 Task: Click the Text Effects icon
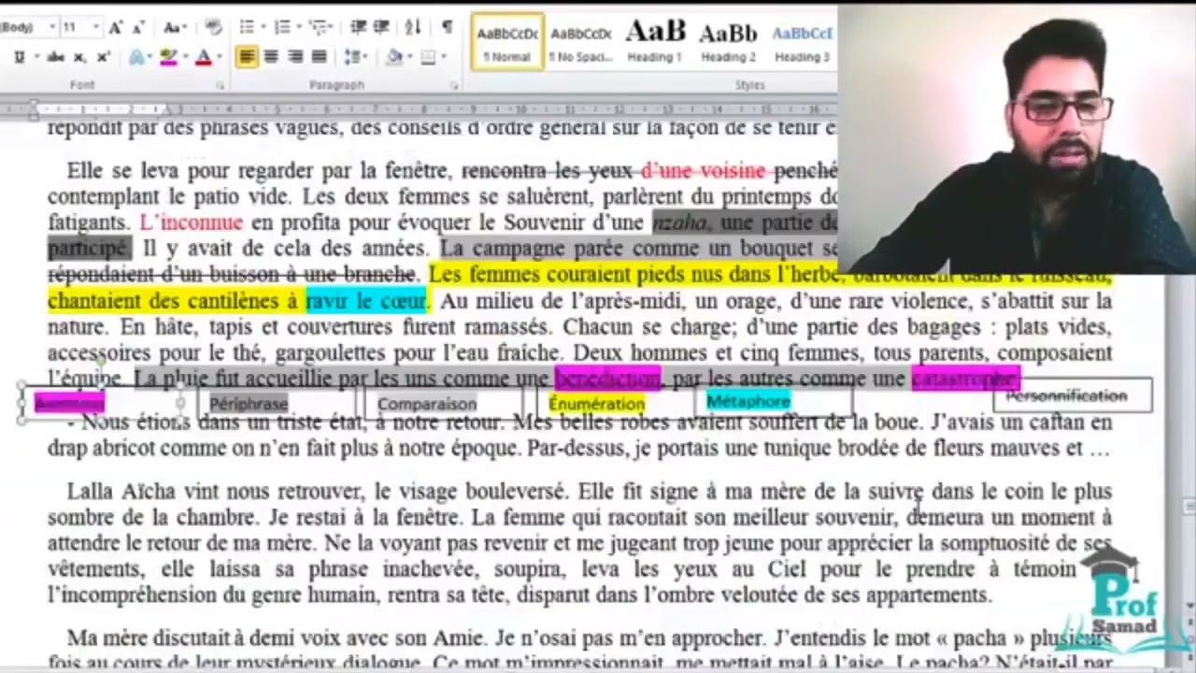136,57
